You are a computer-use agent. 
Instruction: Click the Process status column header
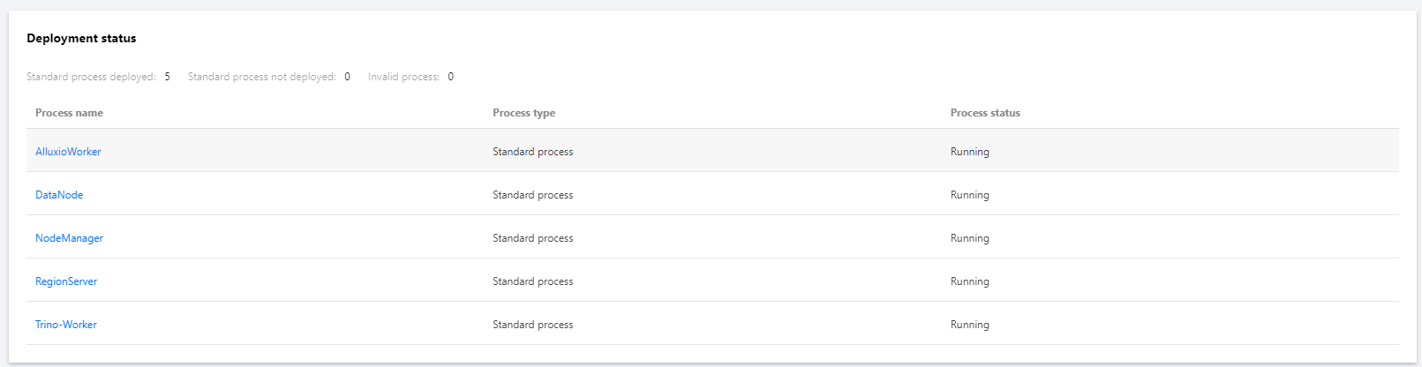coord(985,113)
